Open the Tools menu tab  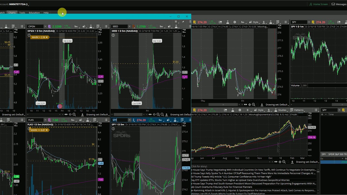pos(22,13)
